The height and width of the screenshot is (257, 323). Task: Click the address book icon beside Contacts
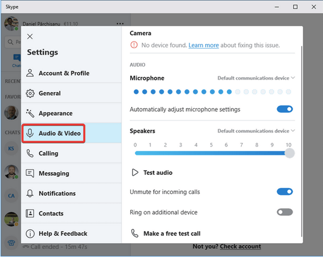point(30,213)
